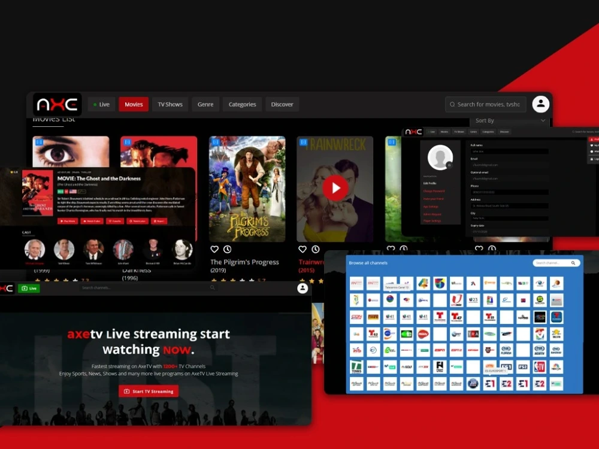Open the Unimas channel tile
This screenshot has width=599, height=449.
(456, 300)
